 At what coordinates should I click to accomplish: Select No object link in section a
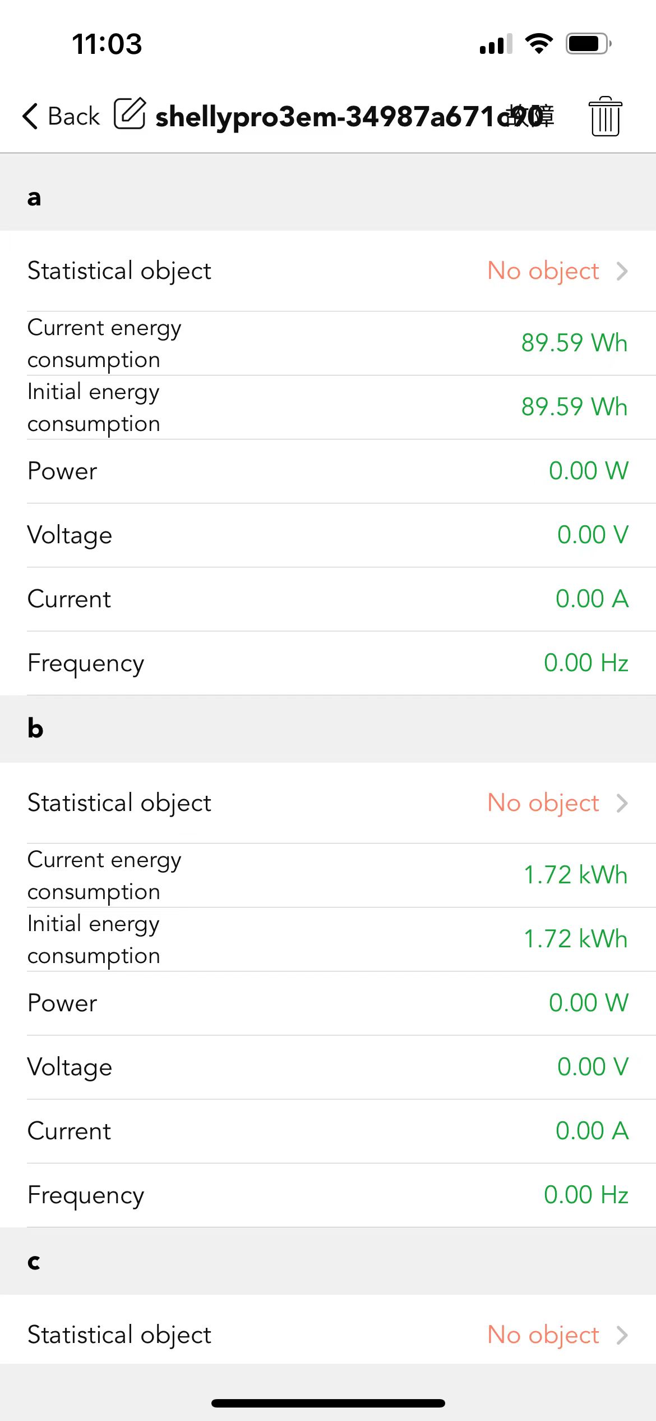(543, 271)
